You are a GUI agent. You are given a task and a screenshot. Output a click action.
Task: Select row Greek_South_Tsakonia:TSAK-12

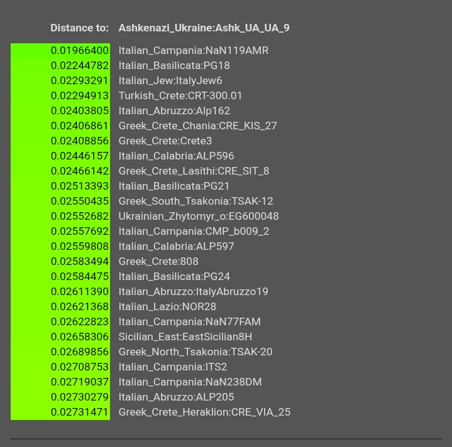[196, 201]
